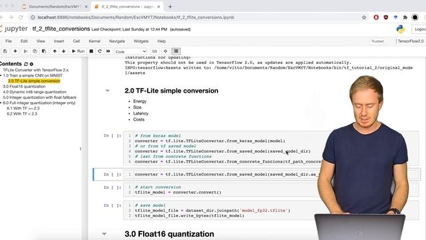This screenshot has width=426, height=240.
Task: Click the TensorFlow2.0 kernel name
Action: [x=411, y=41]
